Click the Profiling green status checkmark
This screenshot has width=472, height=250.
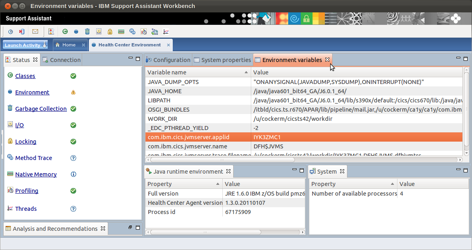coord(73,191)
